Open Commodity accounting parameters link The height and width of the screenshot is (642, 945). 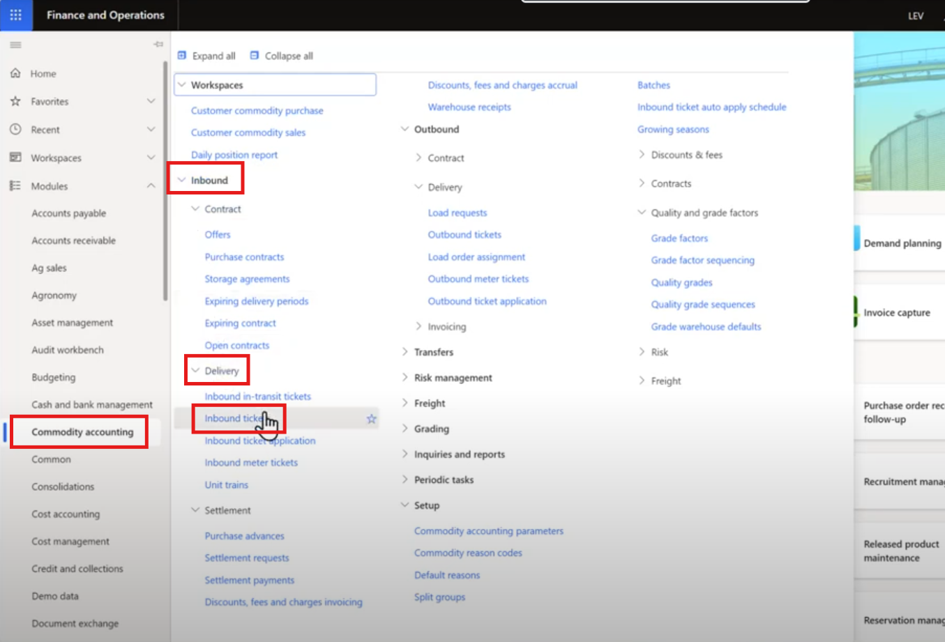pos(488,531)
